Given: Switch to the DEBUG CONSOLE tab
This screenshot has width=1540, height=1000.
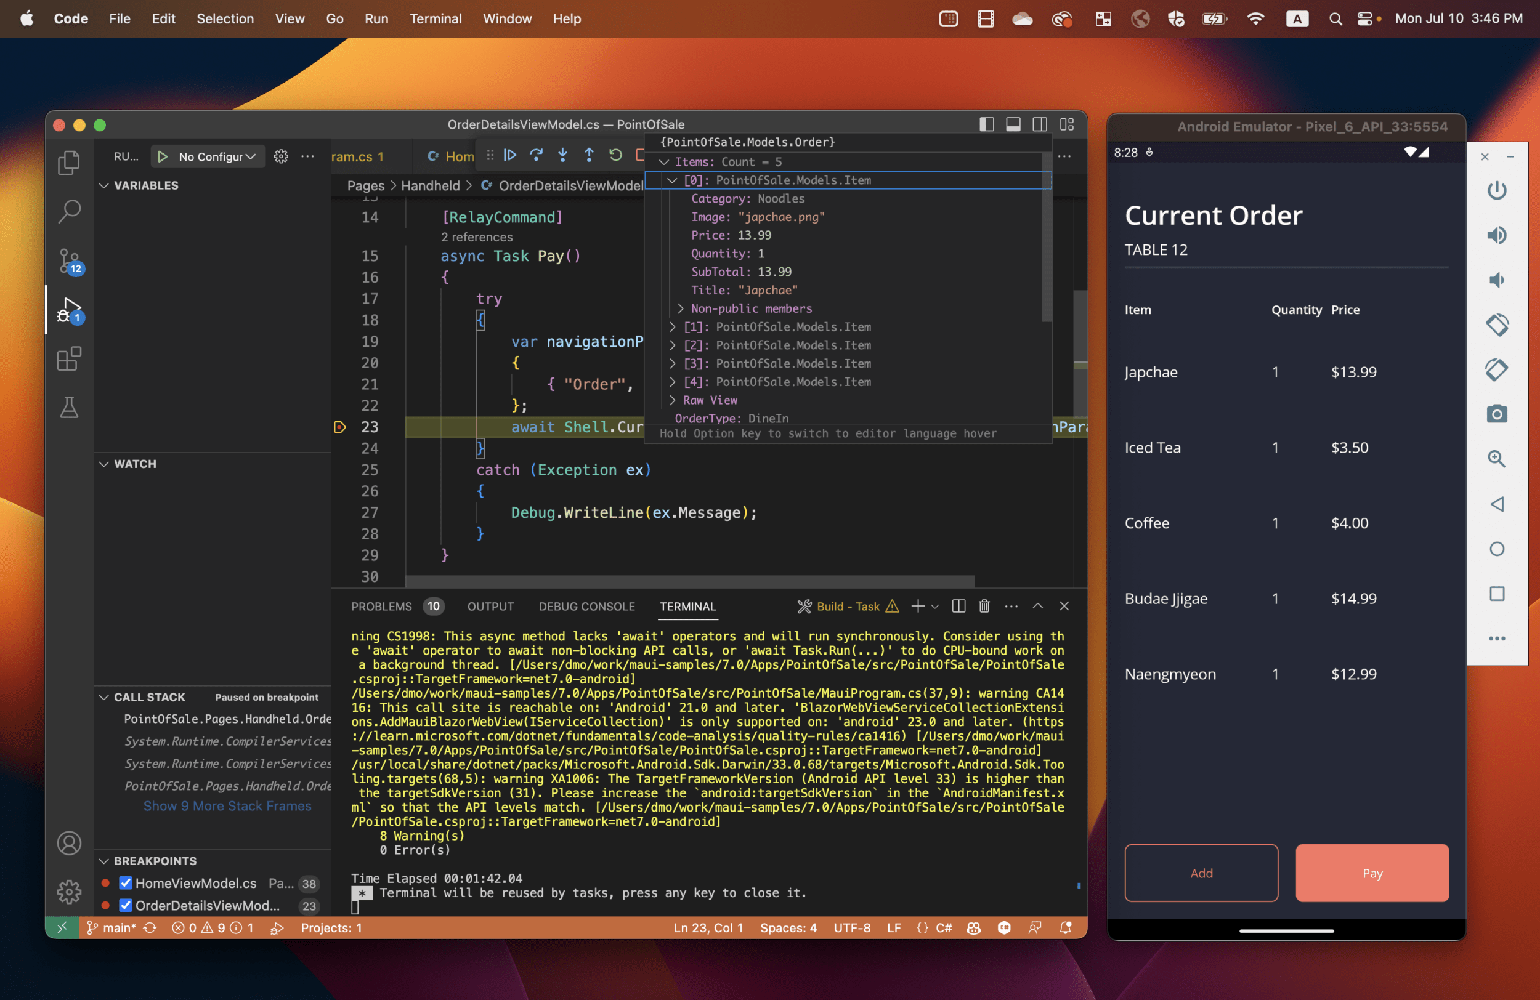Looking at the screenshot, I should tap(586, 606).
